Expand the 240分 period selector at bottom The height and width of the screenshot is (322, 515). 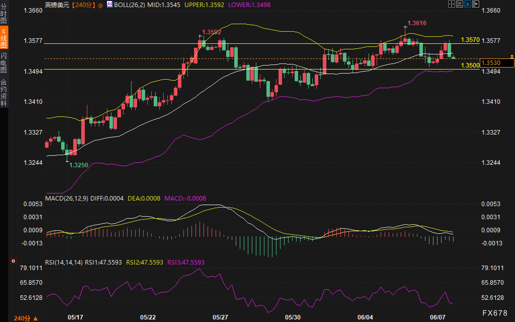[26, 318]
